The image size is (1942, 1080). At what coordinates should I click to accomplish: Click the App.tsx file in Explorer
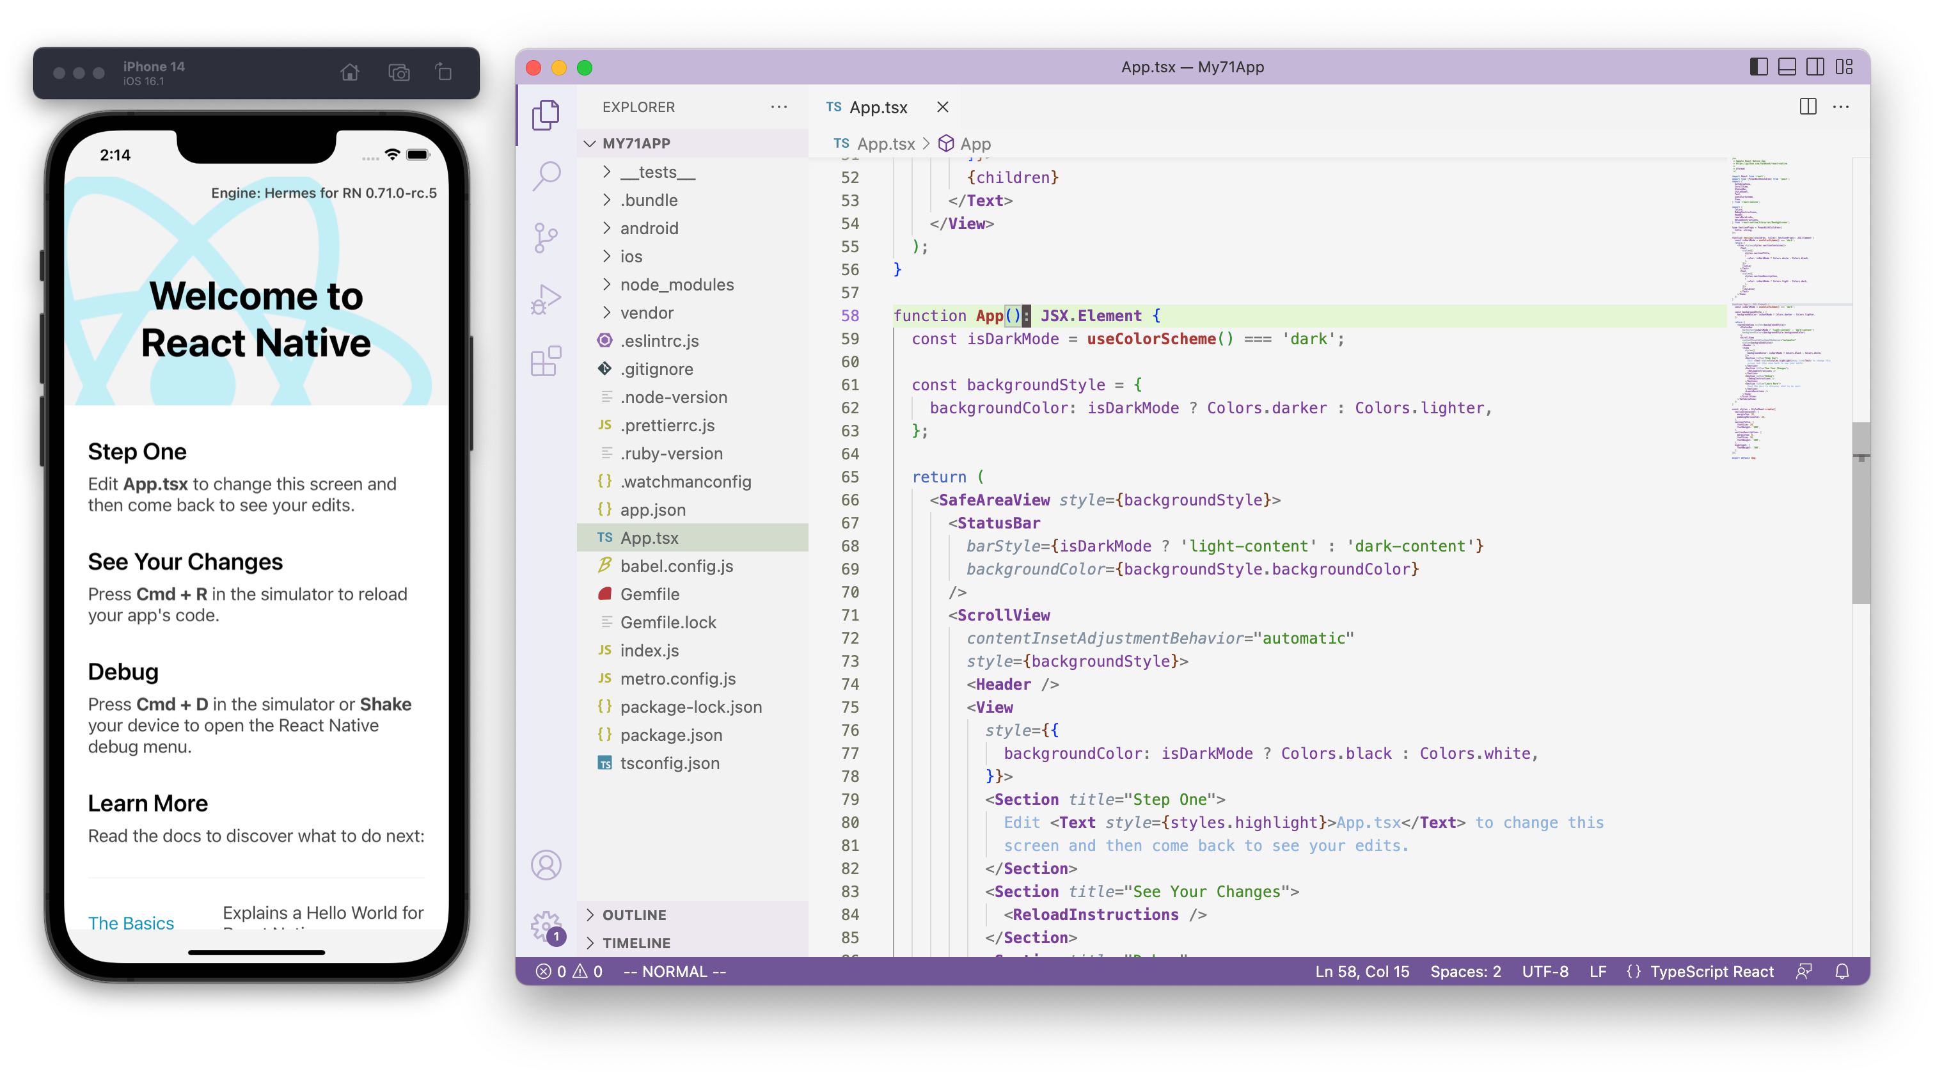pyautogui.click(x=649, y=537)
